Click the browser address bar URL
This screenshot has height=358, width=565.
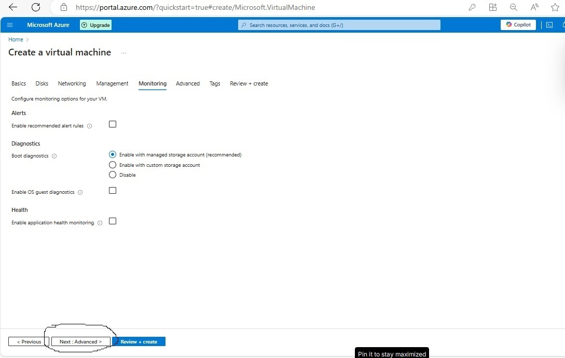pos(195,7)
